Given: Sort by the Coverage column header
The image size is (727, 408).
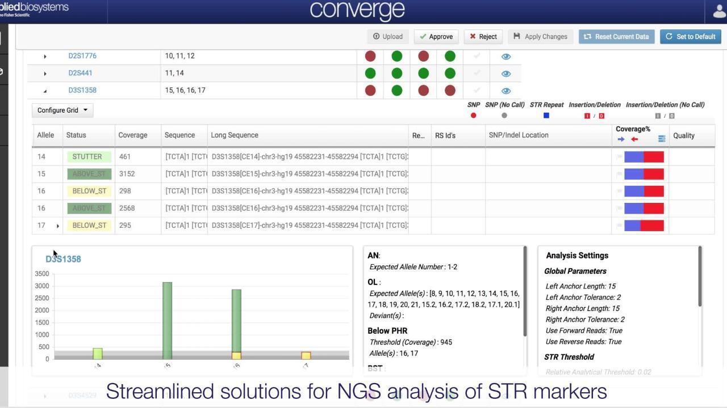Looking at the screenshot, I should click(132, 135).
